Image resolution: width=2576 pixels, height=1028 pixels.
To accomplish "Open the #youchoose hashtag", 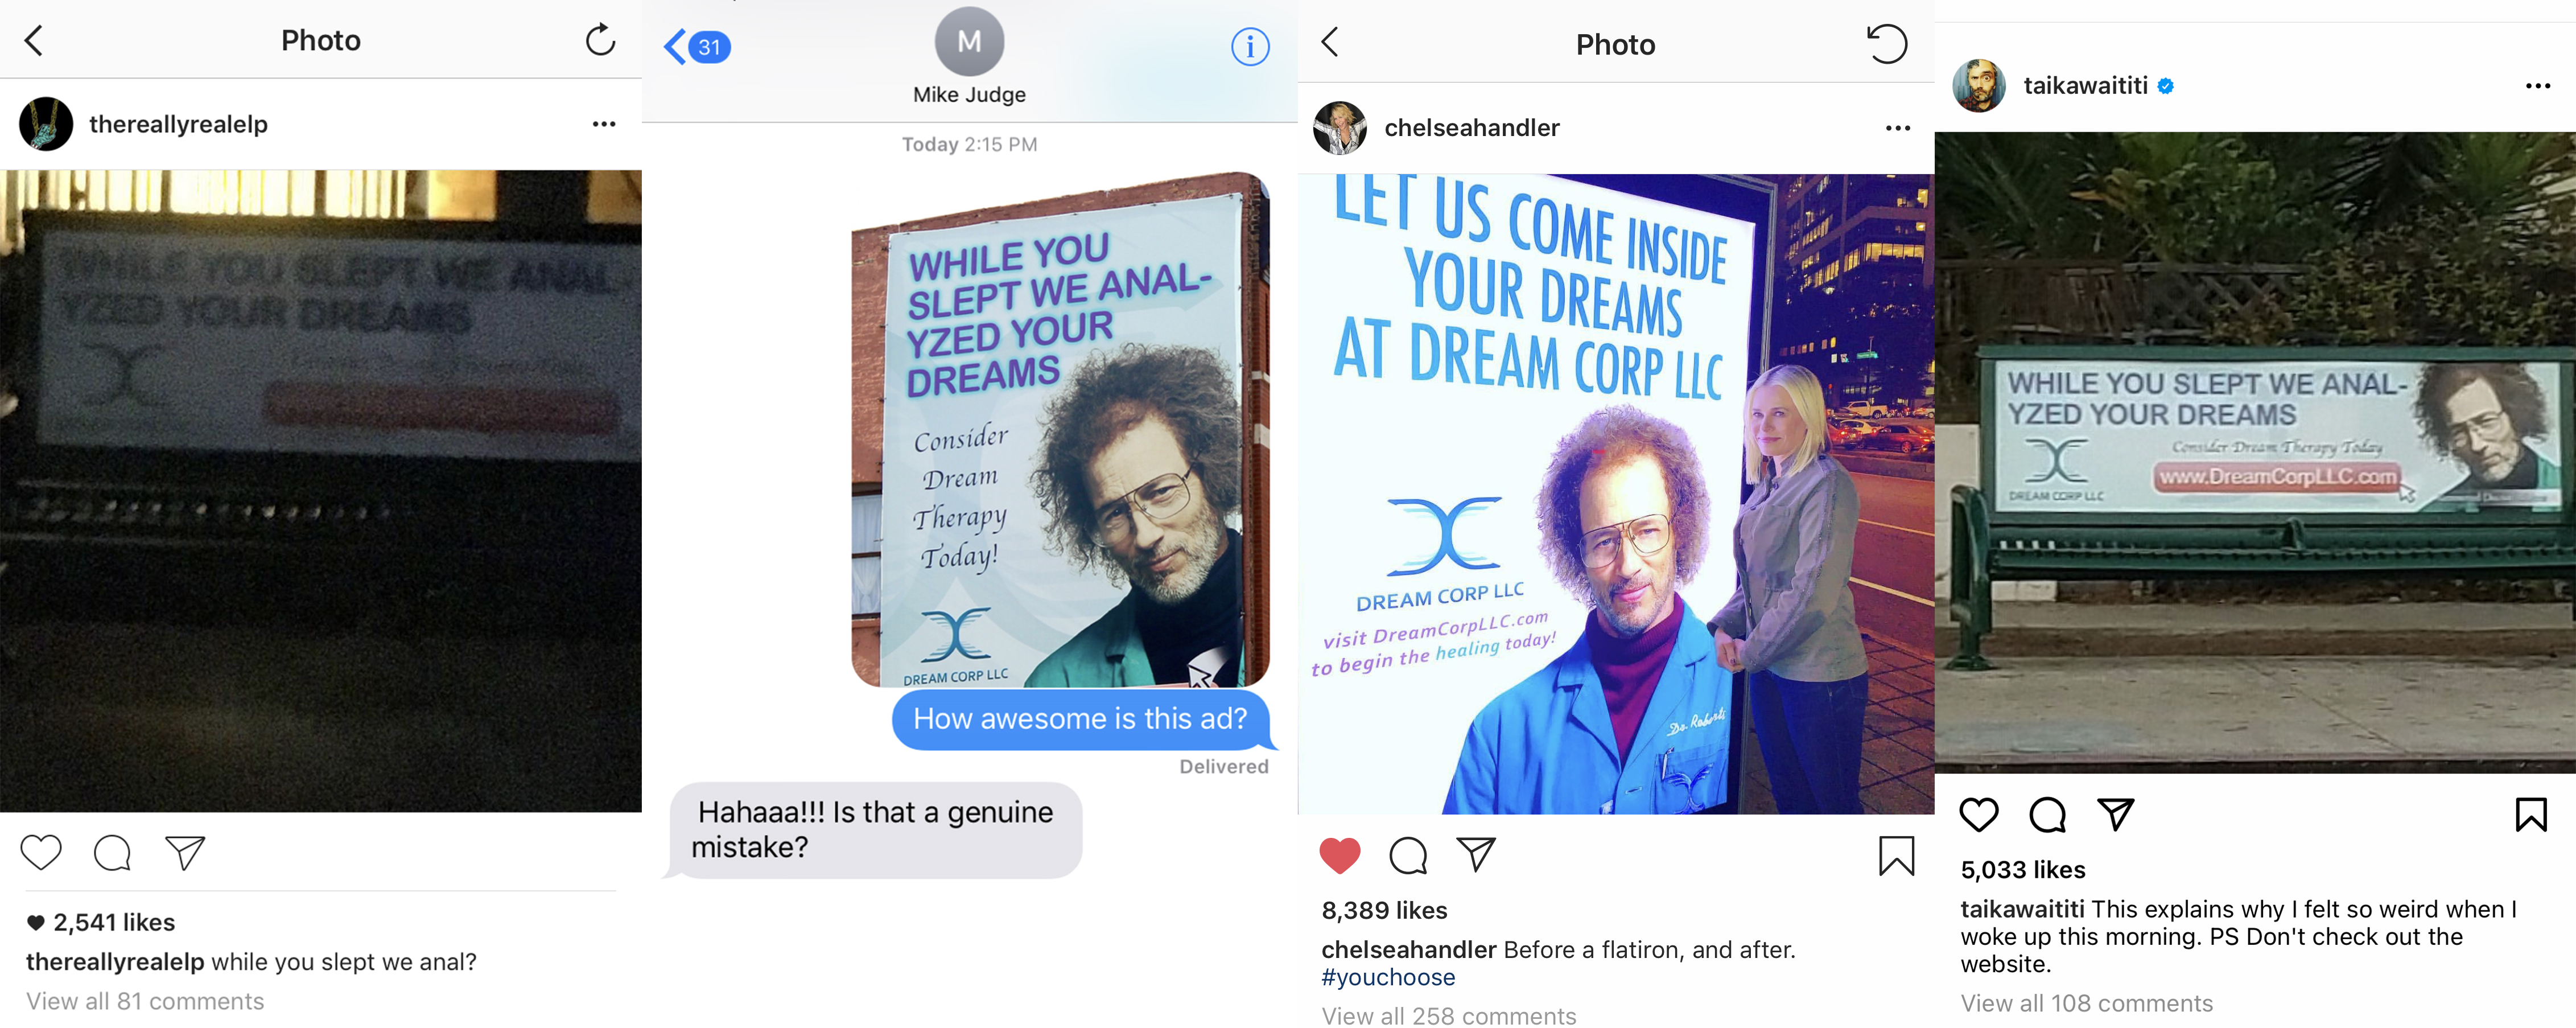I will click(1388, 977).
